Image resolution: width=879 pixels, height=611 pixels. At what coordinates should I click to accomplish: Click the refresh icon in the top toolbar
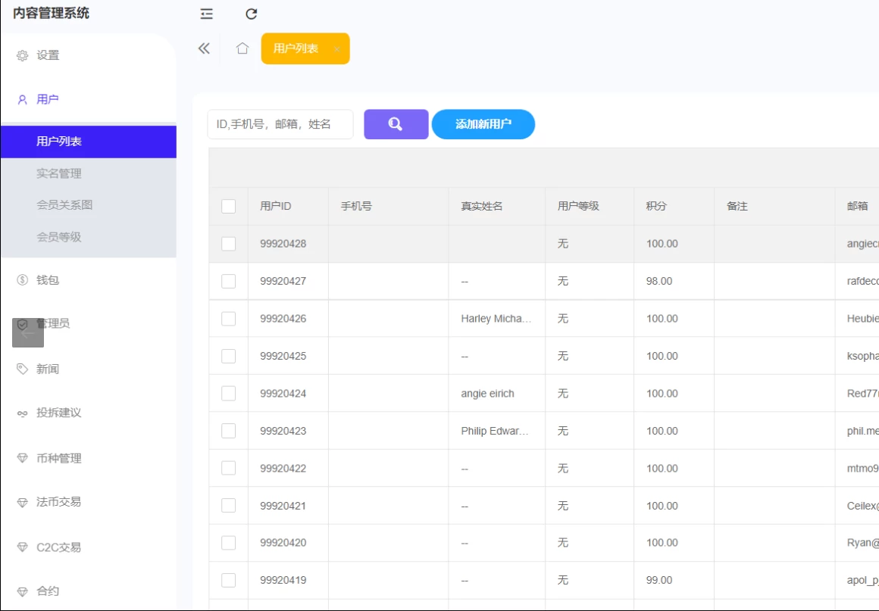click(x=251, y=14)
